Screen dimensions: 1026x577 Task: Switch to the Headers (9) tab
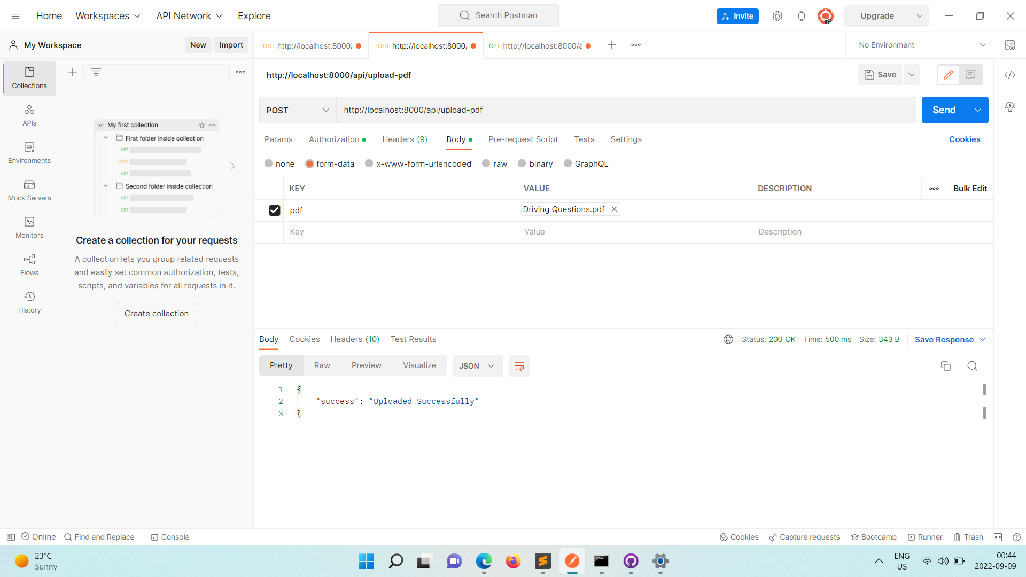(x=405, y=139)
